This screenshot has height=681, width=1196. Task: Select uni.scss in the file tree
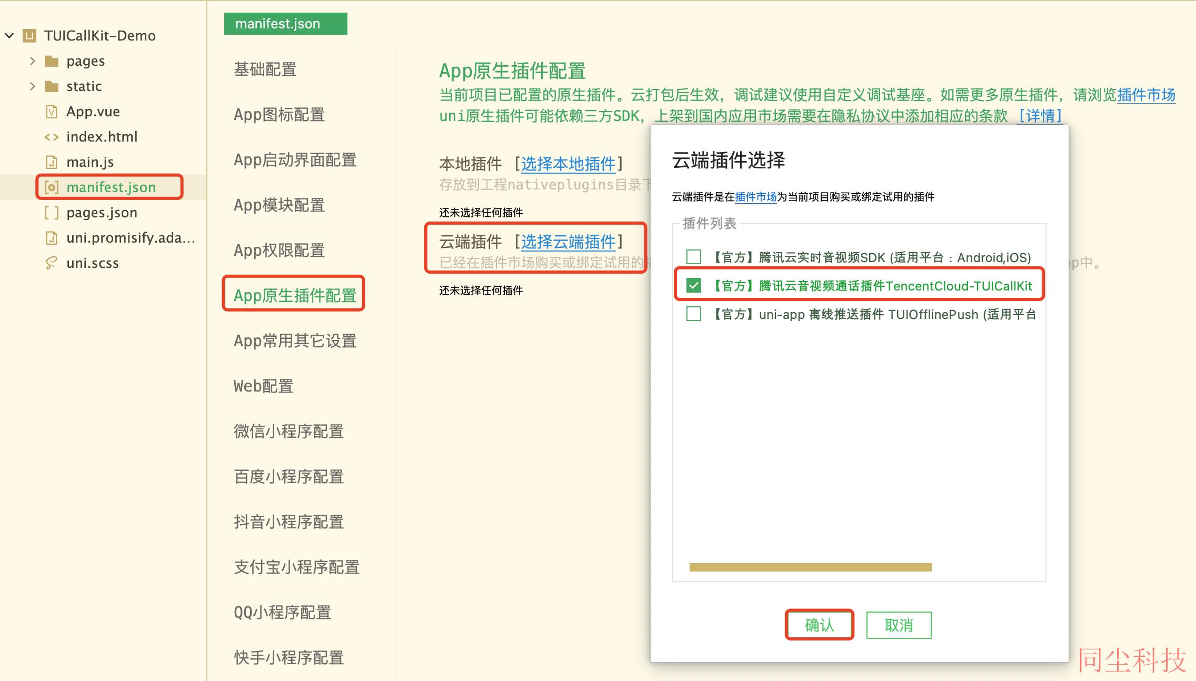(x=93, y=263)
